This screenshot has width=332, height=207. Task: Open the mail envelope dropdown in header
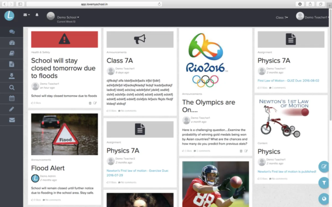pyautogui.click(x=27, y=15)
